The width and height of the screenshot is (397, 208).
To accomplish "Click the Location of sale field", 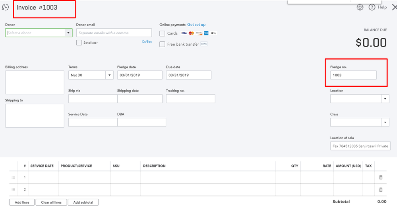I will (x=360, y=146).
